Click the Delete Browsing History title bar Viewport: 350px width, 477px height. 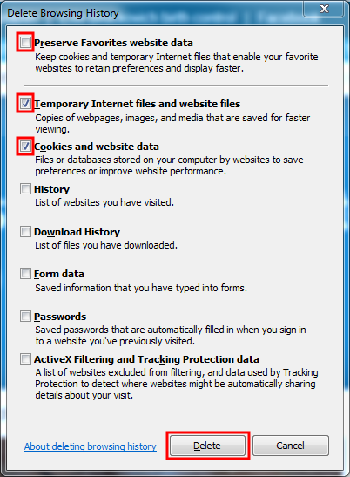click(x=151, y=13)
